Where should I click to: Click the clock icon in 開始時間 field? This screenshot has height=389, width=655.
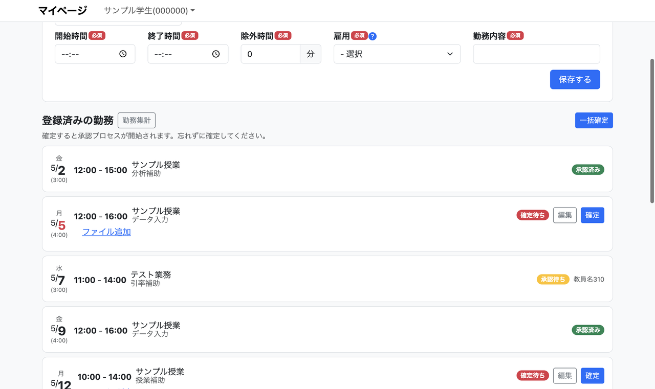coord(123,54)
